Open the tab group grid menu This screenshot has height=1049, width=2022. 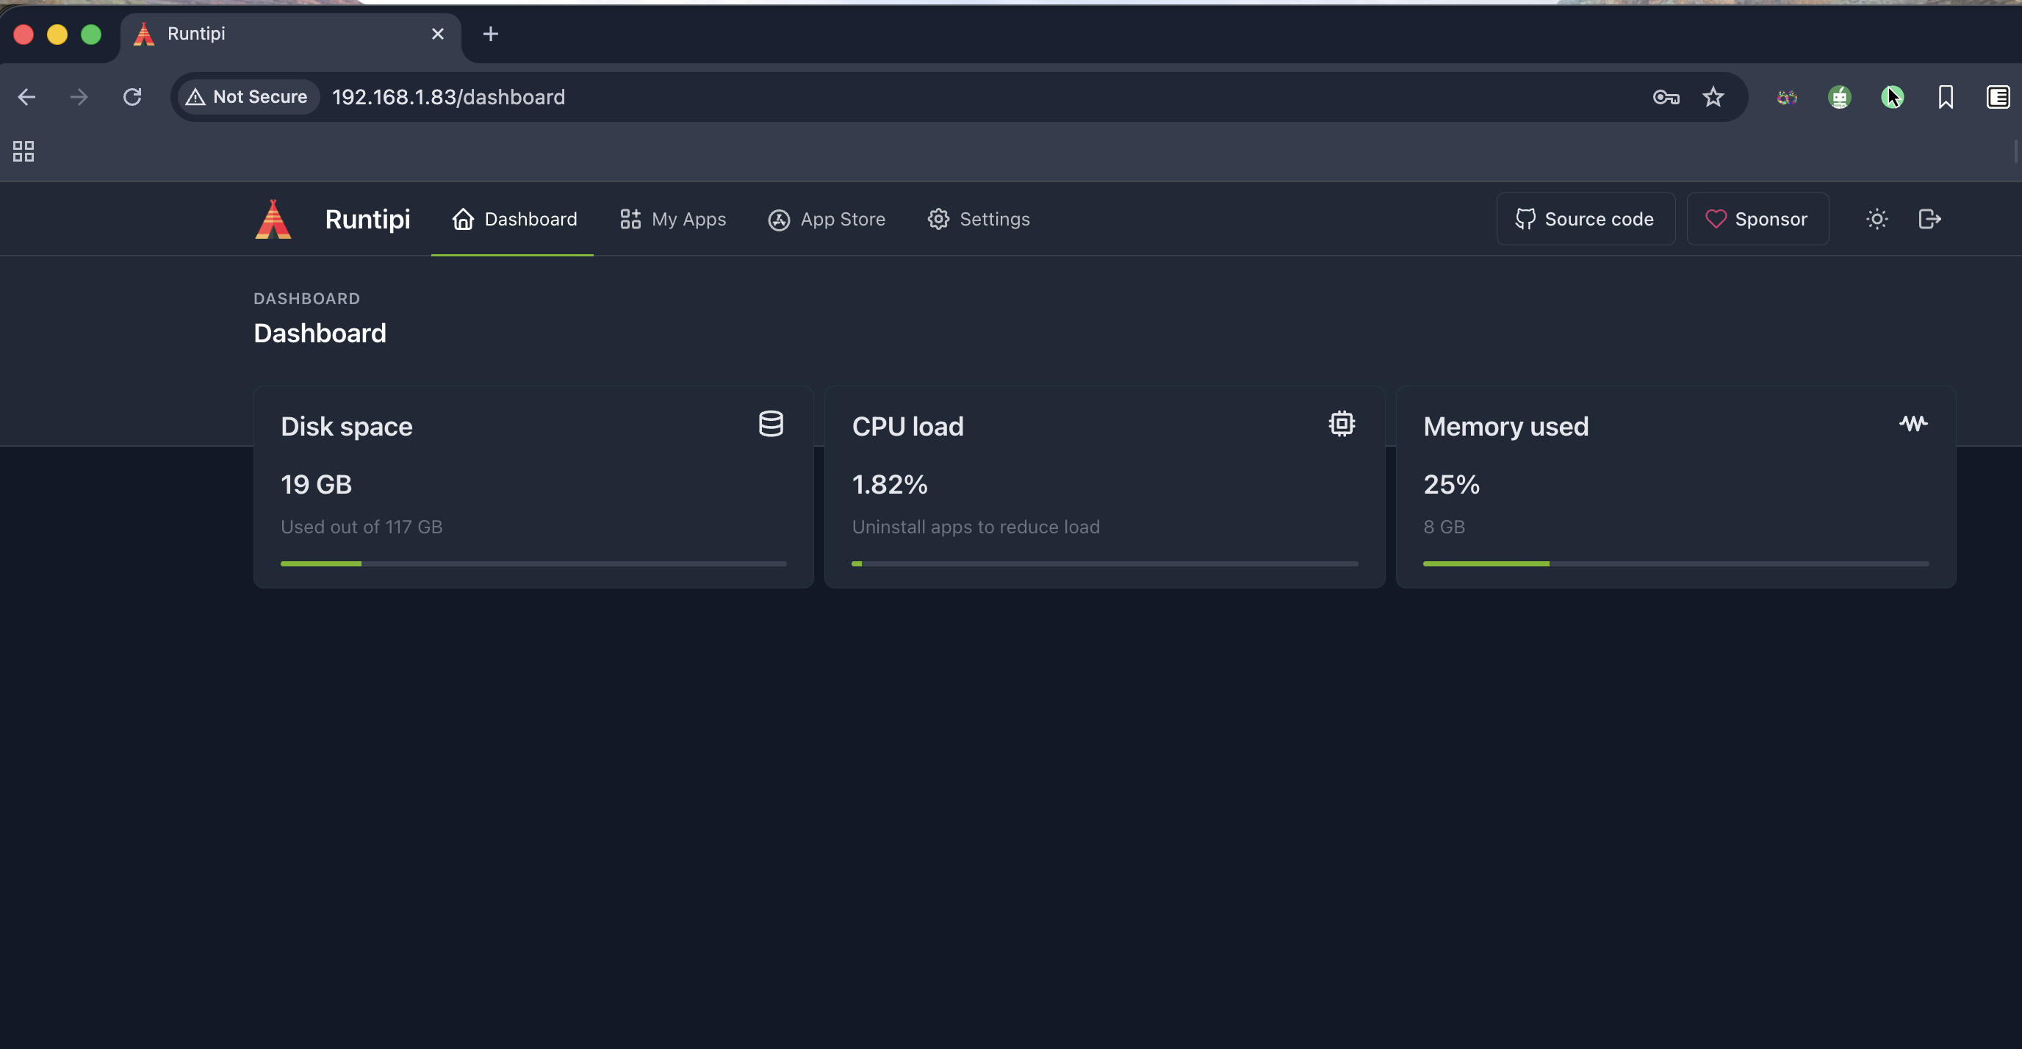(x=22, y=151)
